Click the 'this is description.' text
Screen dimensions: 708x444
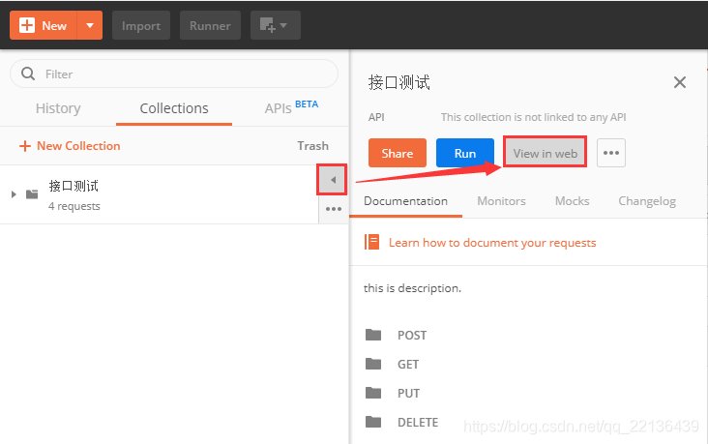[412, 288]
